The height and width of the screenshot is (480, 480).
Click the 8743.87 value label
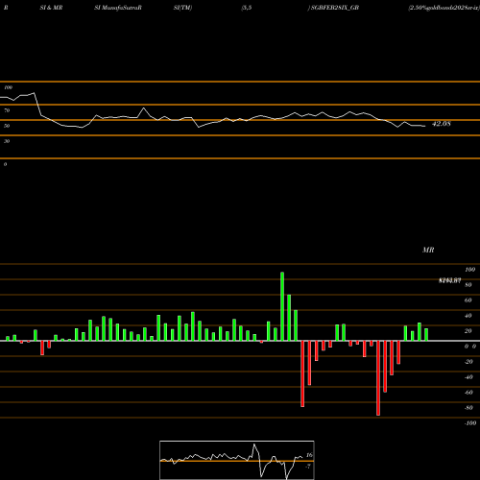point(449,280)
